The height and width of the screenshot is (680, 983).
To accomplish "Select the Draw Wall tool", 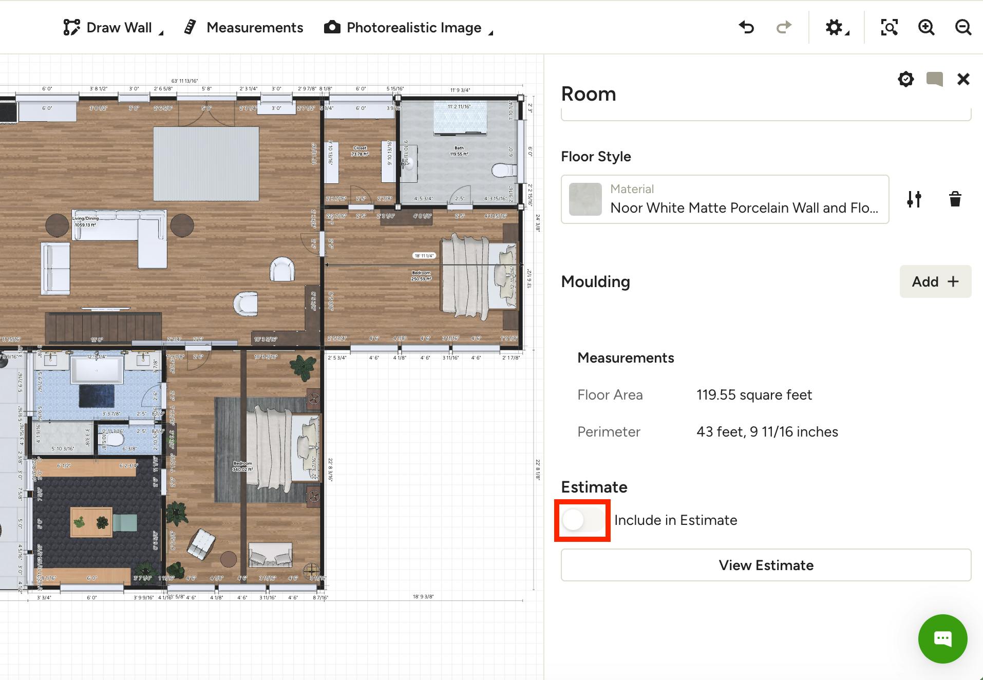I will (x=107, y=28).
